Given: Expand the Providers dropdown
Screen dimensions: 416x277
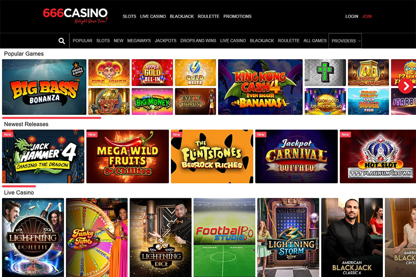Looking at the screenshot, I should pos(345,41).
